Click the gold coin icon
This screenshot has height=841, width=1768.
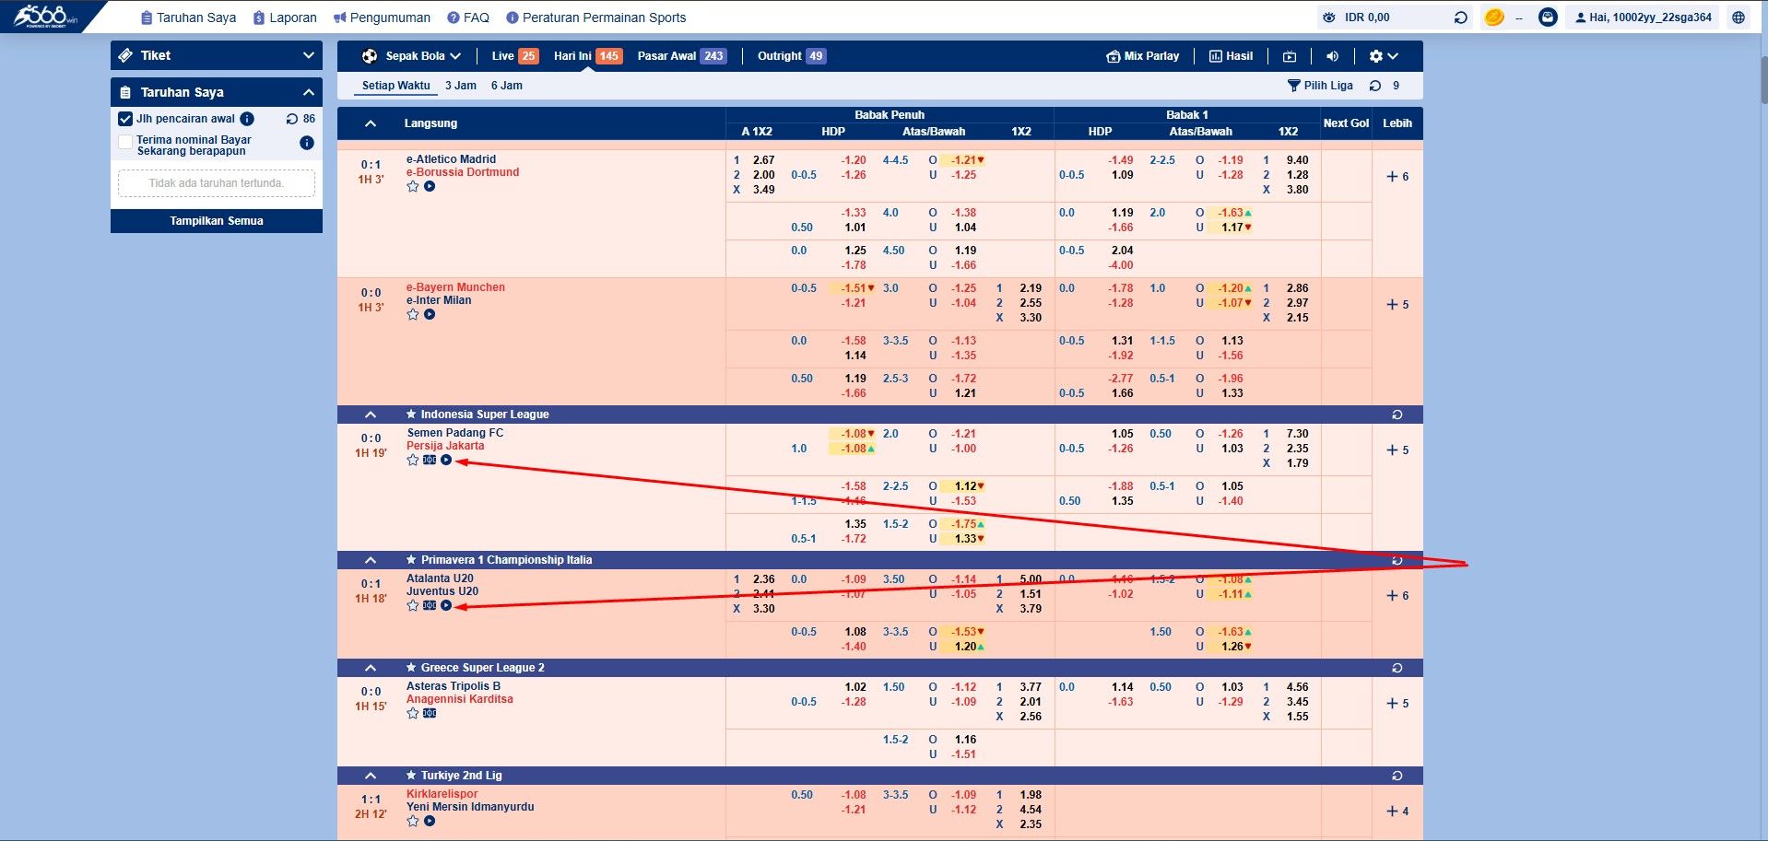point(1494,18)
